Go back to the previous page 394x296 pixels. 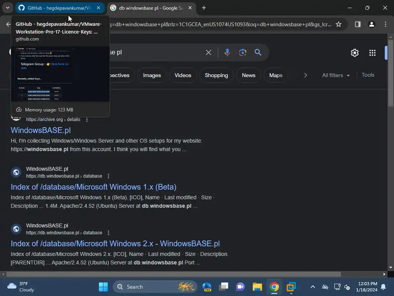(8, 24)
